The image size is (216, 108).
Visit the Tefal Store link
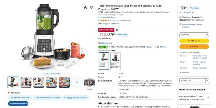[x=107, y=18]
